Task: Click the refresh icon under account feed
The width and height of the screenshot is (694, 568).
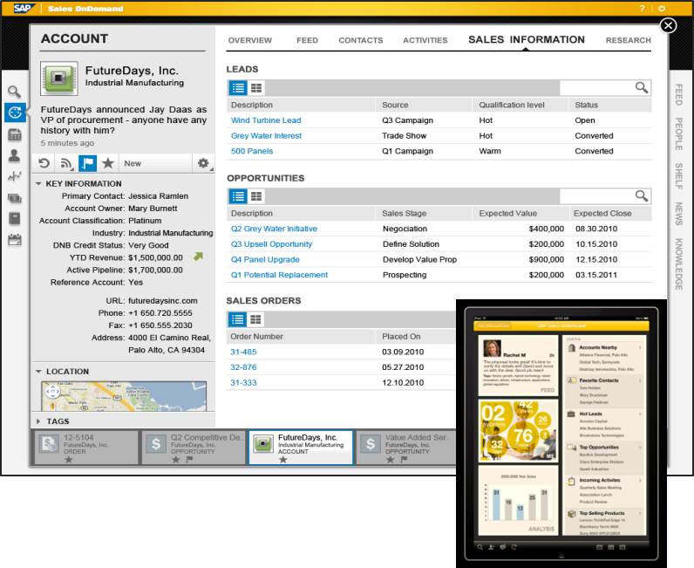Action: point(44,163)
